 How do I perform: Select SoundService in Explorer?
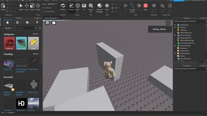pyautogui.click(x=185, y=59)
